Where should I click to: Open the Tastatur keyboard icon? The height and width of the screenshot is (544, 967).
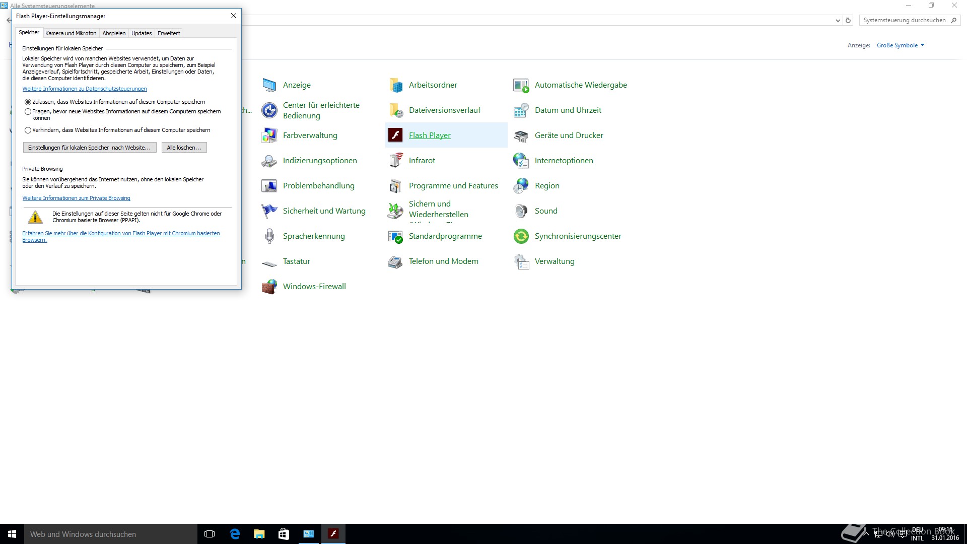(x=269, y=263)
